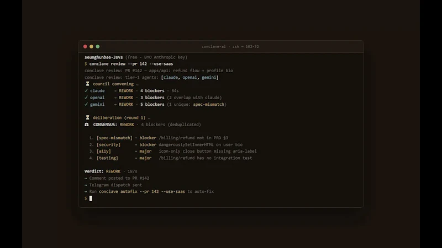Click the hourglass icon beside 'council convening'
Image resolution: width=442 pixels, height=248 pixels.
(87, 84)
